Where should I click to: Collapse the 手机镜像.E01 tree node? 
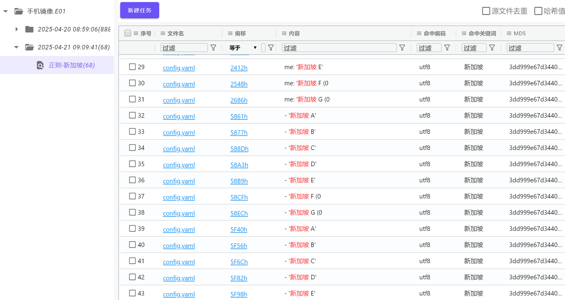5,11
